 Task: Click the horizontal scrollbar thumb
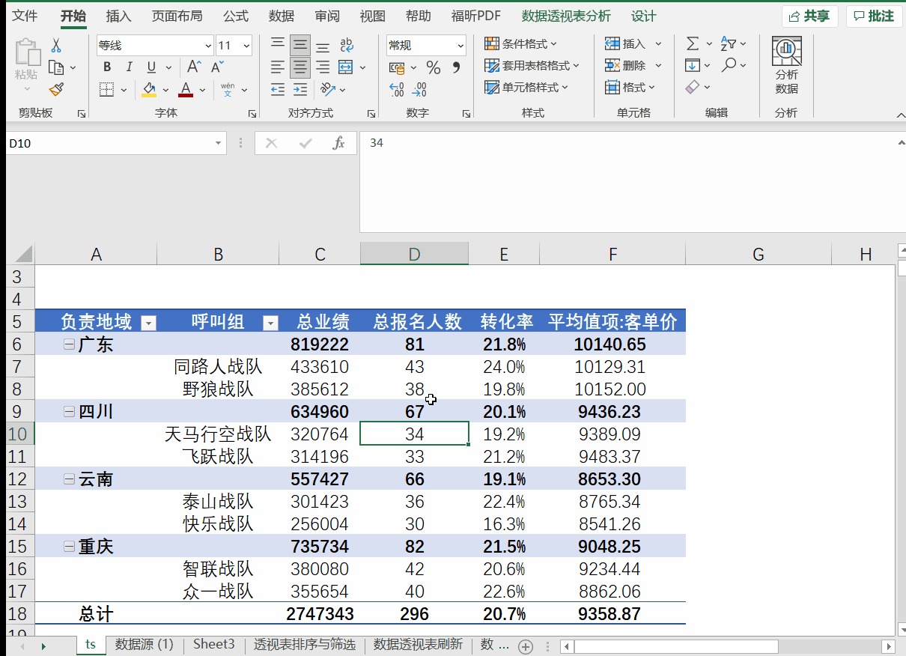(676, 646)
